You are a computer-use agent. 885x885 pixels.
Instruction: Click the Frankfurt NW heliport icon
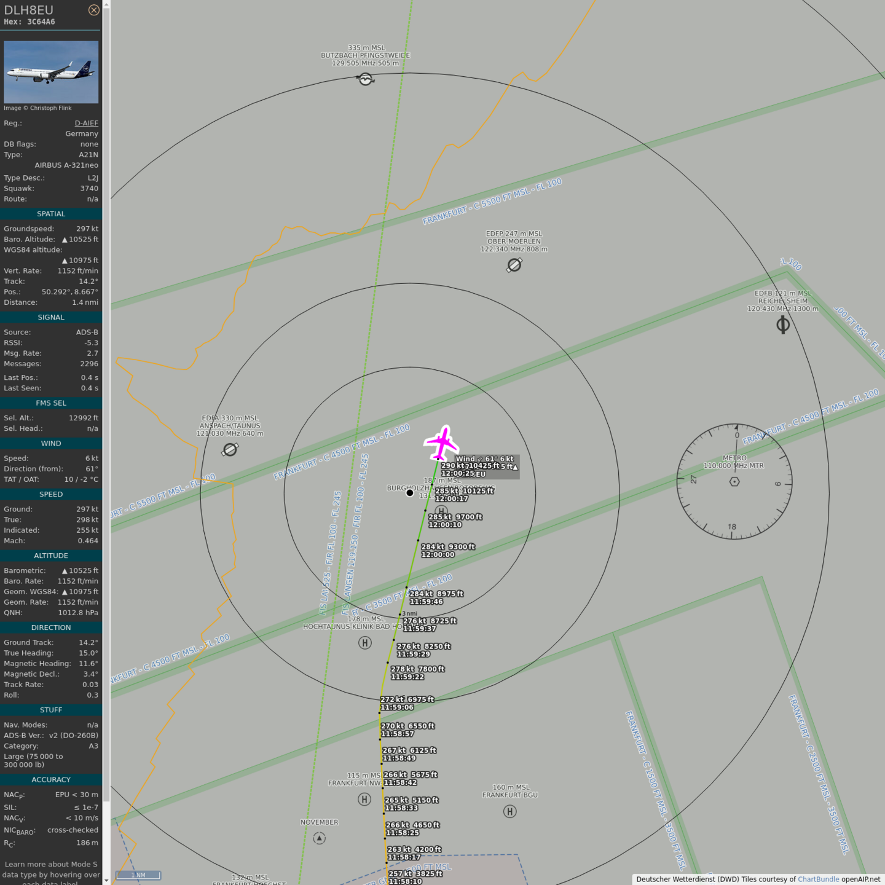(364, 800)
